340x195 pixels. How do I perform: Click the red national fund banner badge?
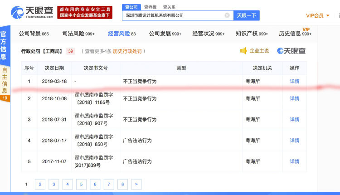[x=84, y=12]
